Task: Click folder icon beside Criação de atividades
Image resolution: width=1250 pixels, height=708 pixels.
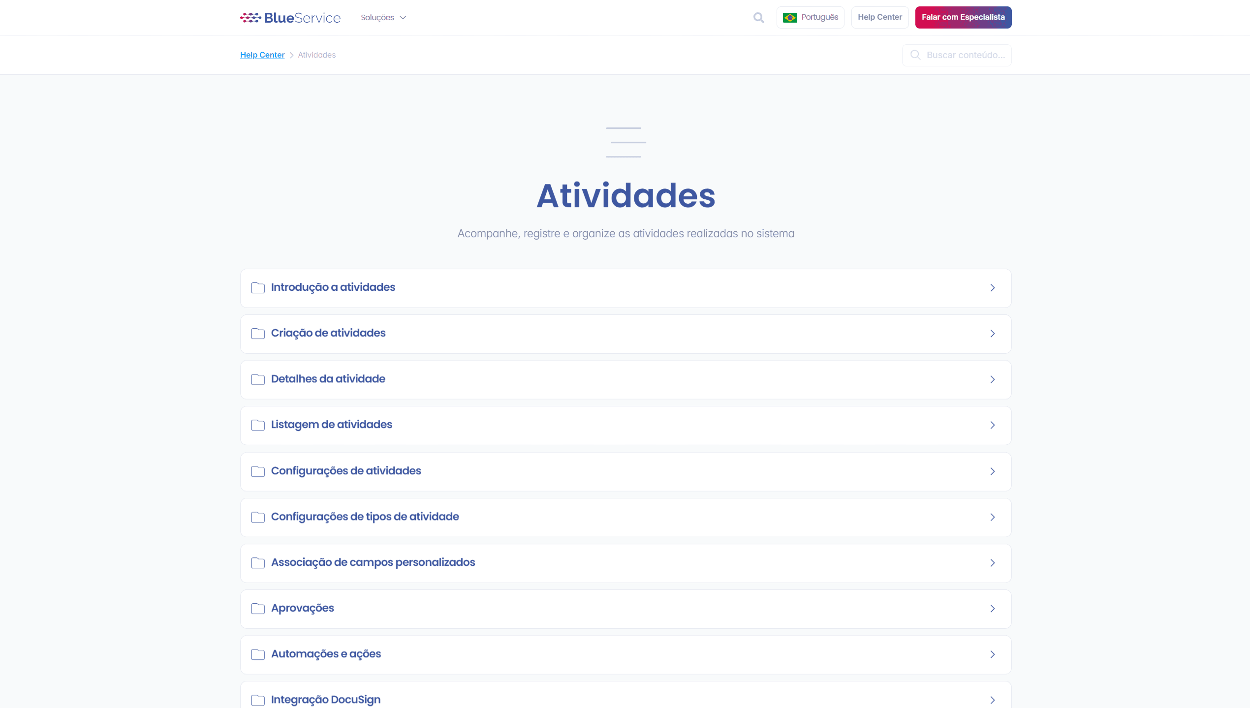Action: (257, 334)
